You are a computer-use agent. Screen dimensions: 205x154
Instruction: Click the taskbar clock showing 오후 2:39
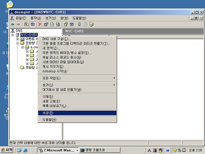pyautogui.click(x=195, y=150)
